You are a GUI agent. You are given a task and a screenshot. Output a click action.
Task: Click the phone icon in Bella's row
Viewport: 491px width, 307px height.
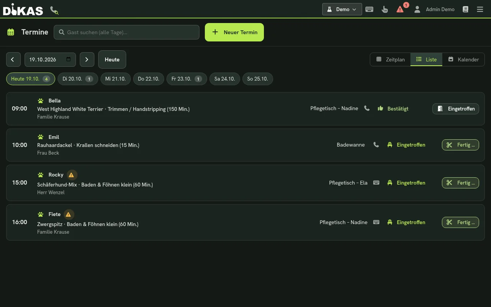coord(367,109)
